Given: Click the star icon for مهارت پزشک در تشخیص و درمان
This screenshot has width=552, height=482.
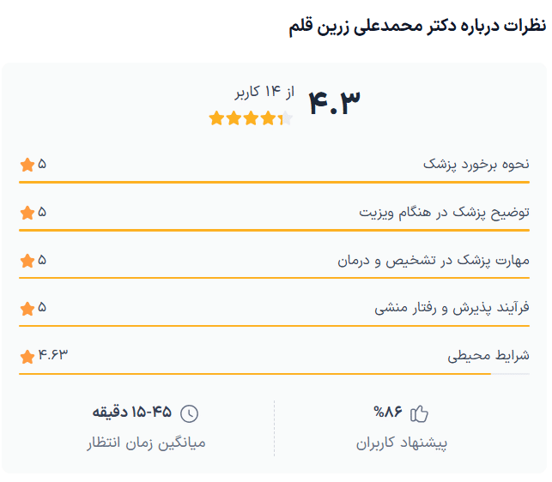Looking at the screenshot, I should tap(27, 261).
